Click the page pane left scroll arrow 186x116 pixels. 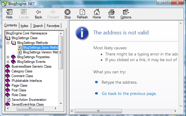72,111
